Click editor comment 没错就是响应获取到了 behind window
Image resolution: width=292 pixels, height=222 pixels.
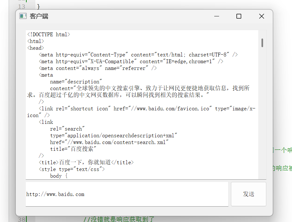click(x=119, y=219)
